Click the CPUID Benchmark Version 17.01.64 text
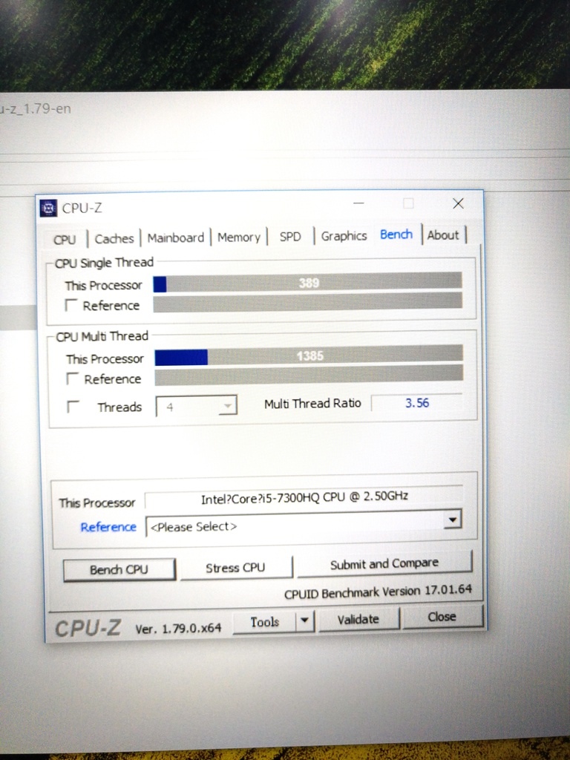Image resolution: width=570 pixels, height=760 pixels. (378, 592)
